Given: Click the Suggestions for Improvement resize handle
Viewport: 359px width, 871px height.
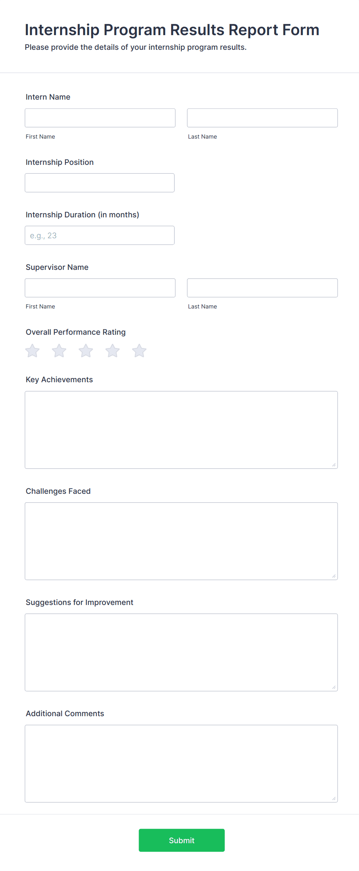Looking at the screenshot, I should 334,687.
